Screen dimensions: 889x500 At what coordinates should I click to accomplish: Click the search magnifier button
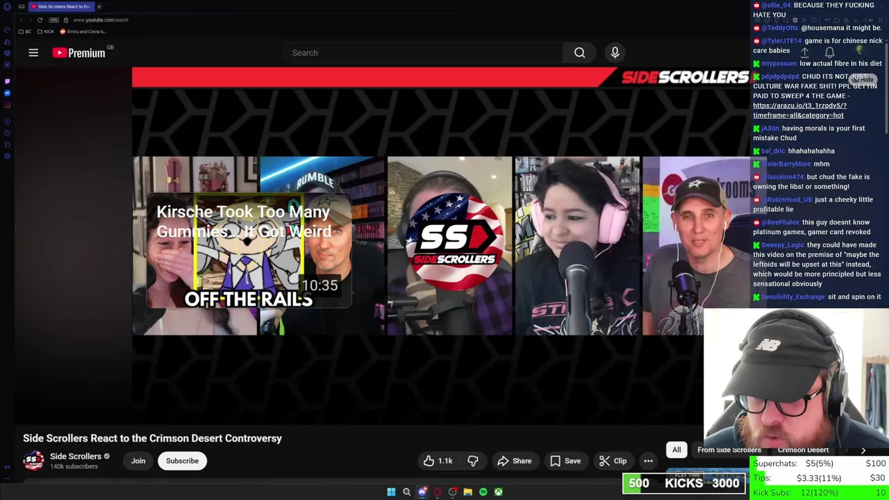(579, 53)
